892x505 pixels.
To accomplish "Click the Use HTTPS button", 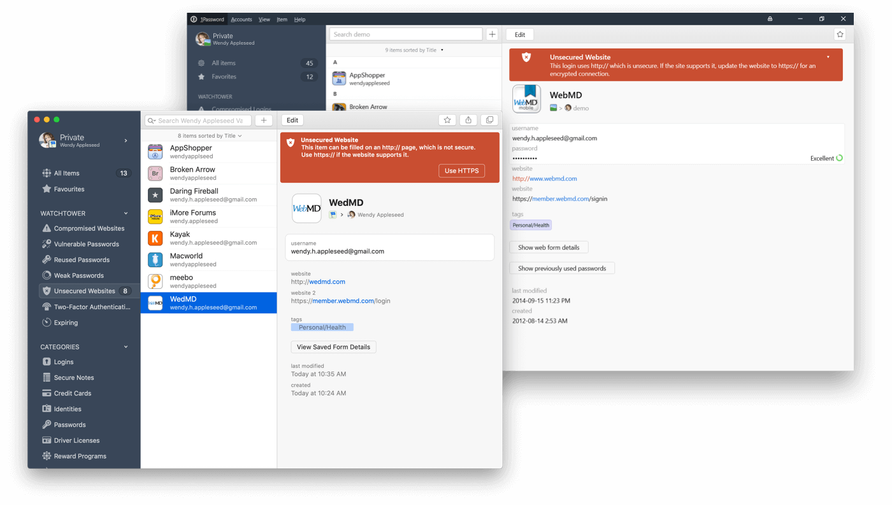I will tap(461, 170).
